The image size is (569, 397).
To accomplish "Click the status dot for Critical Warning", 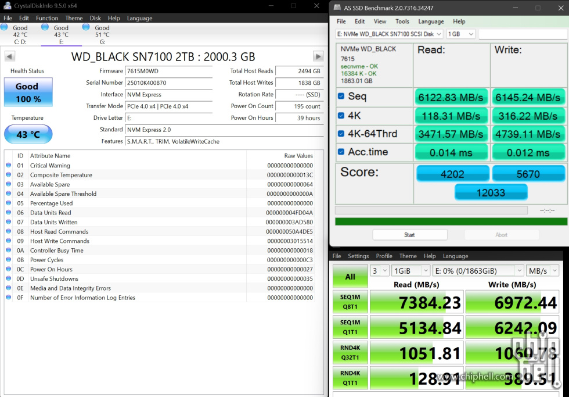I will point(8,165).
